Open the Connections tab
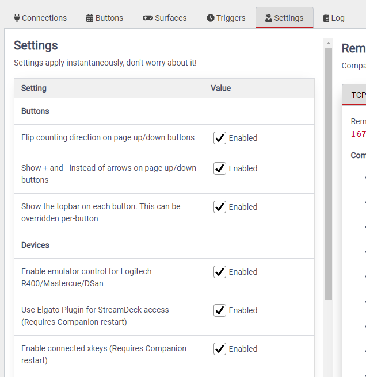366x377 pixels. point(40,18)
